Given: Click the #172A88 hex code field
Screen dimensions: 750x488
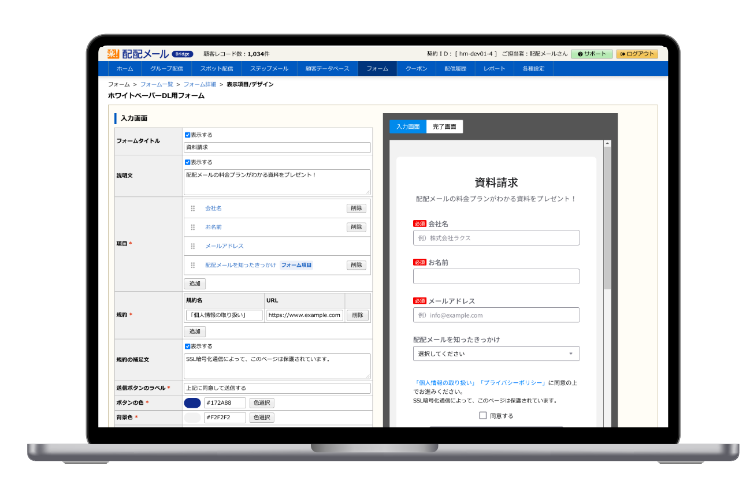Looking at the screenshot, I should tap(225, 403).
